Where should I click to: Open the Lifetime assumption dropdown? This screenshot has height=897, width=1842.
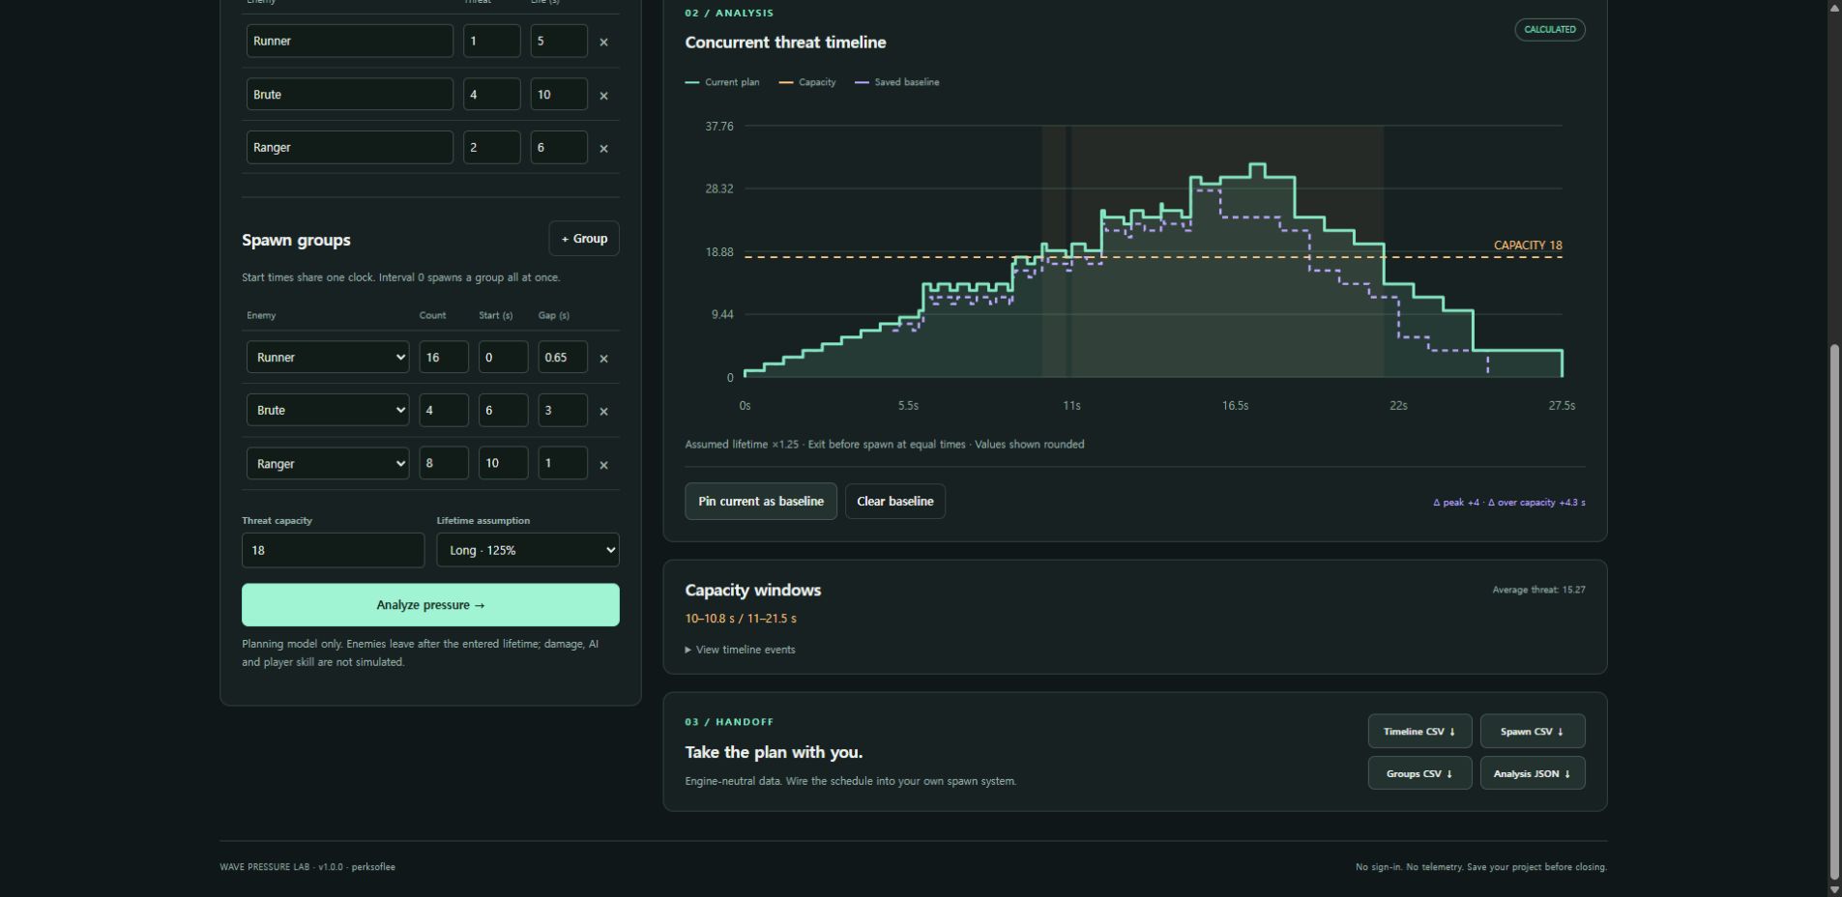pyautogui.click(x=528, y=550)
